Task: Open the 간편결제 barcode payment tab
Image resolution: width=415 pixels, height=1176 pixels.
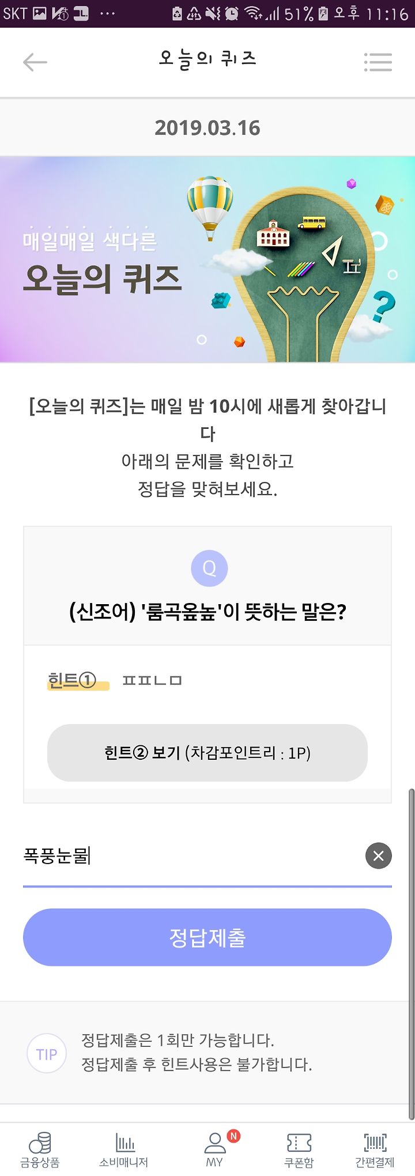Action: [375, 1149]
